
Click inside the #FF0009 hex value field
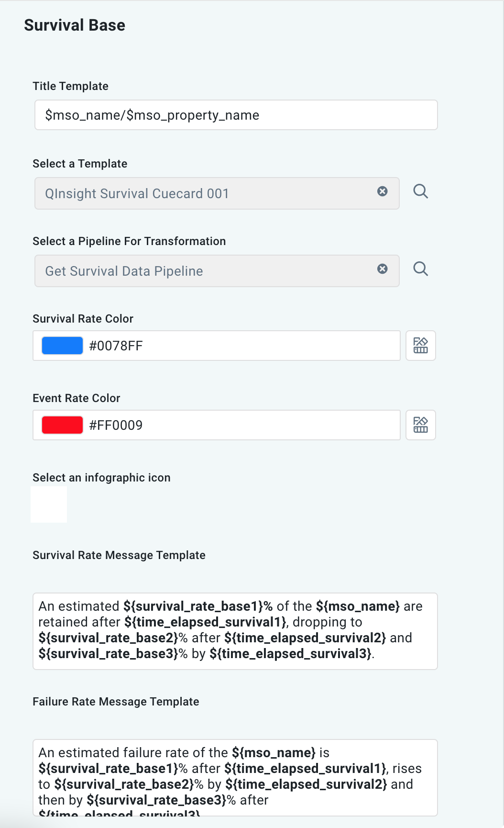point(215,425)
